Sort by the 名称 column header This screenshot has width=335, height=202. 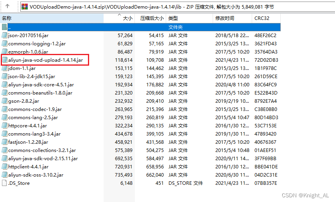pyautogui.click(x=52, y=18)
